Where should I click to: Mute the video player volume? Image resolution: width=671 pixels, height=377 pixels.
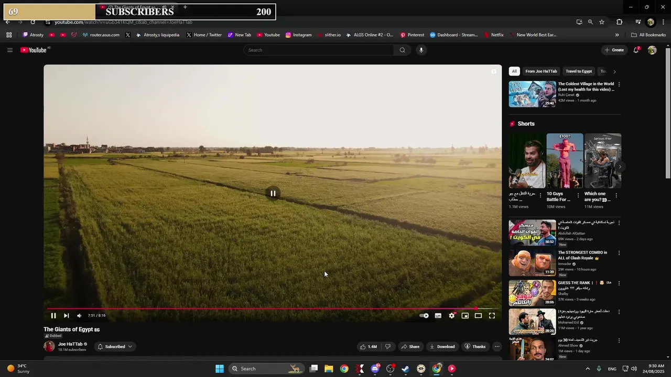pyautogui.click(x=79, y=316)
